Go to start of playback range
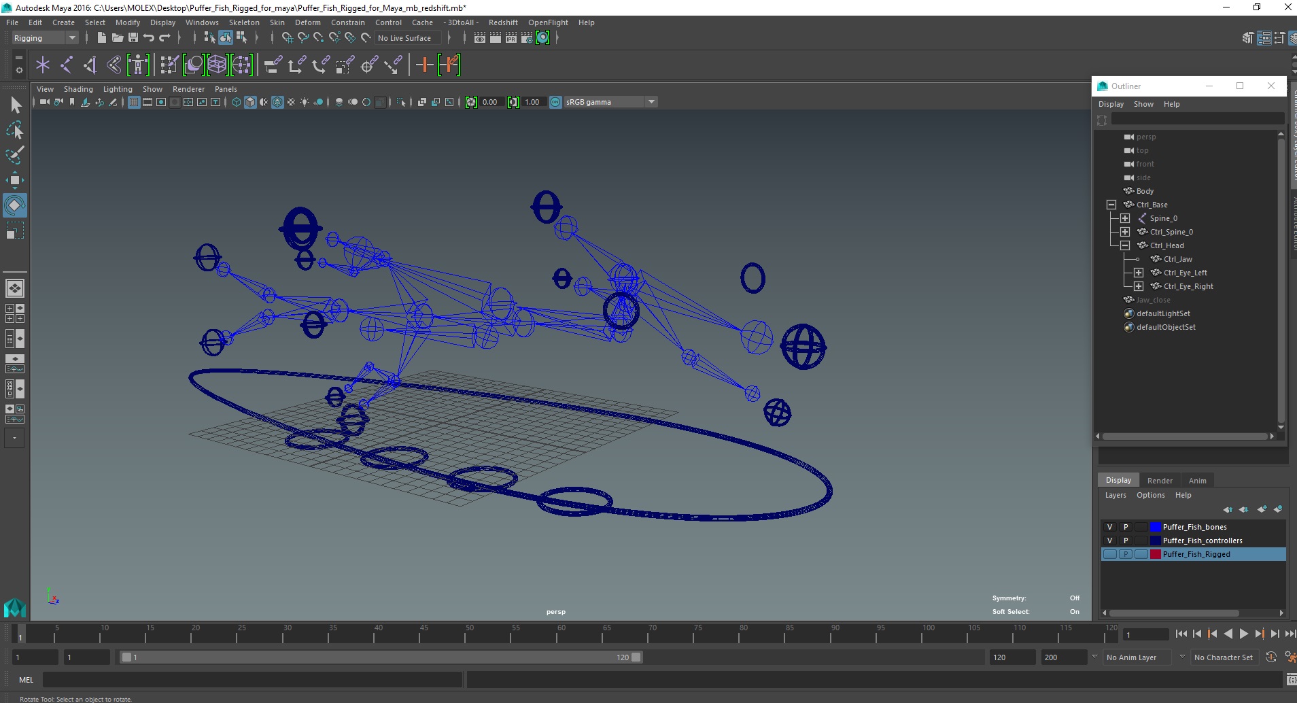 point(1181,634)
